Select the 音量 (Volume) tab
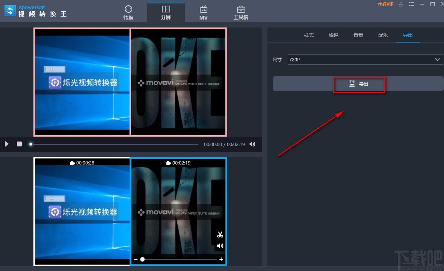 (358, 35)
